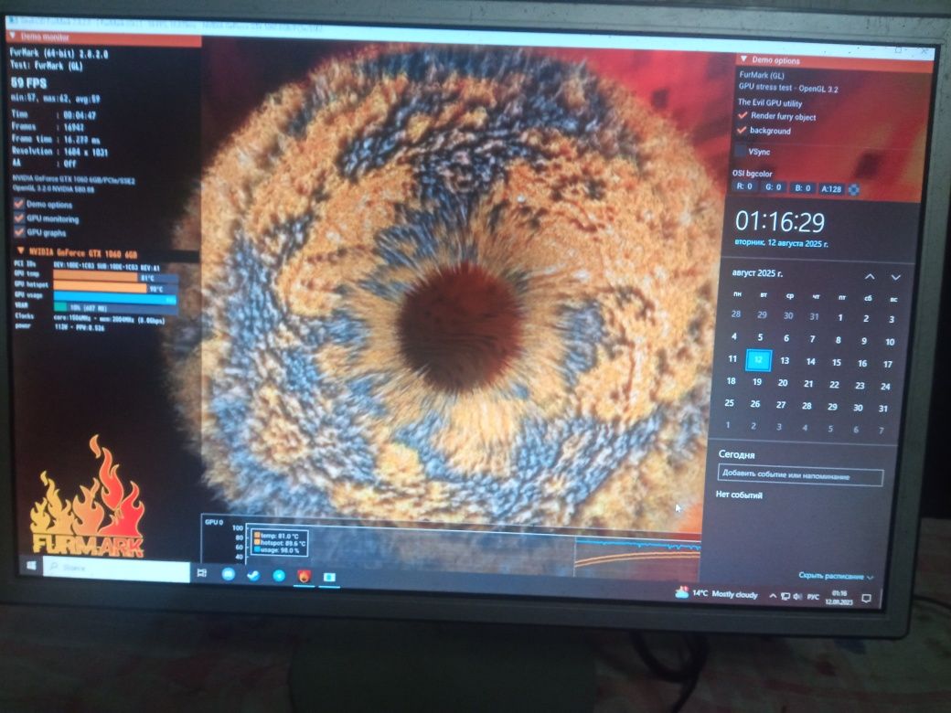Switch to FurMark flame taskbar icon
The image size is (951, 713).
(304, 575)
